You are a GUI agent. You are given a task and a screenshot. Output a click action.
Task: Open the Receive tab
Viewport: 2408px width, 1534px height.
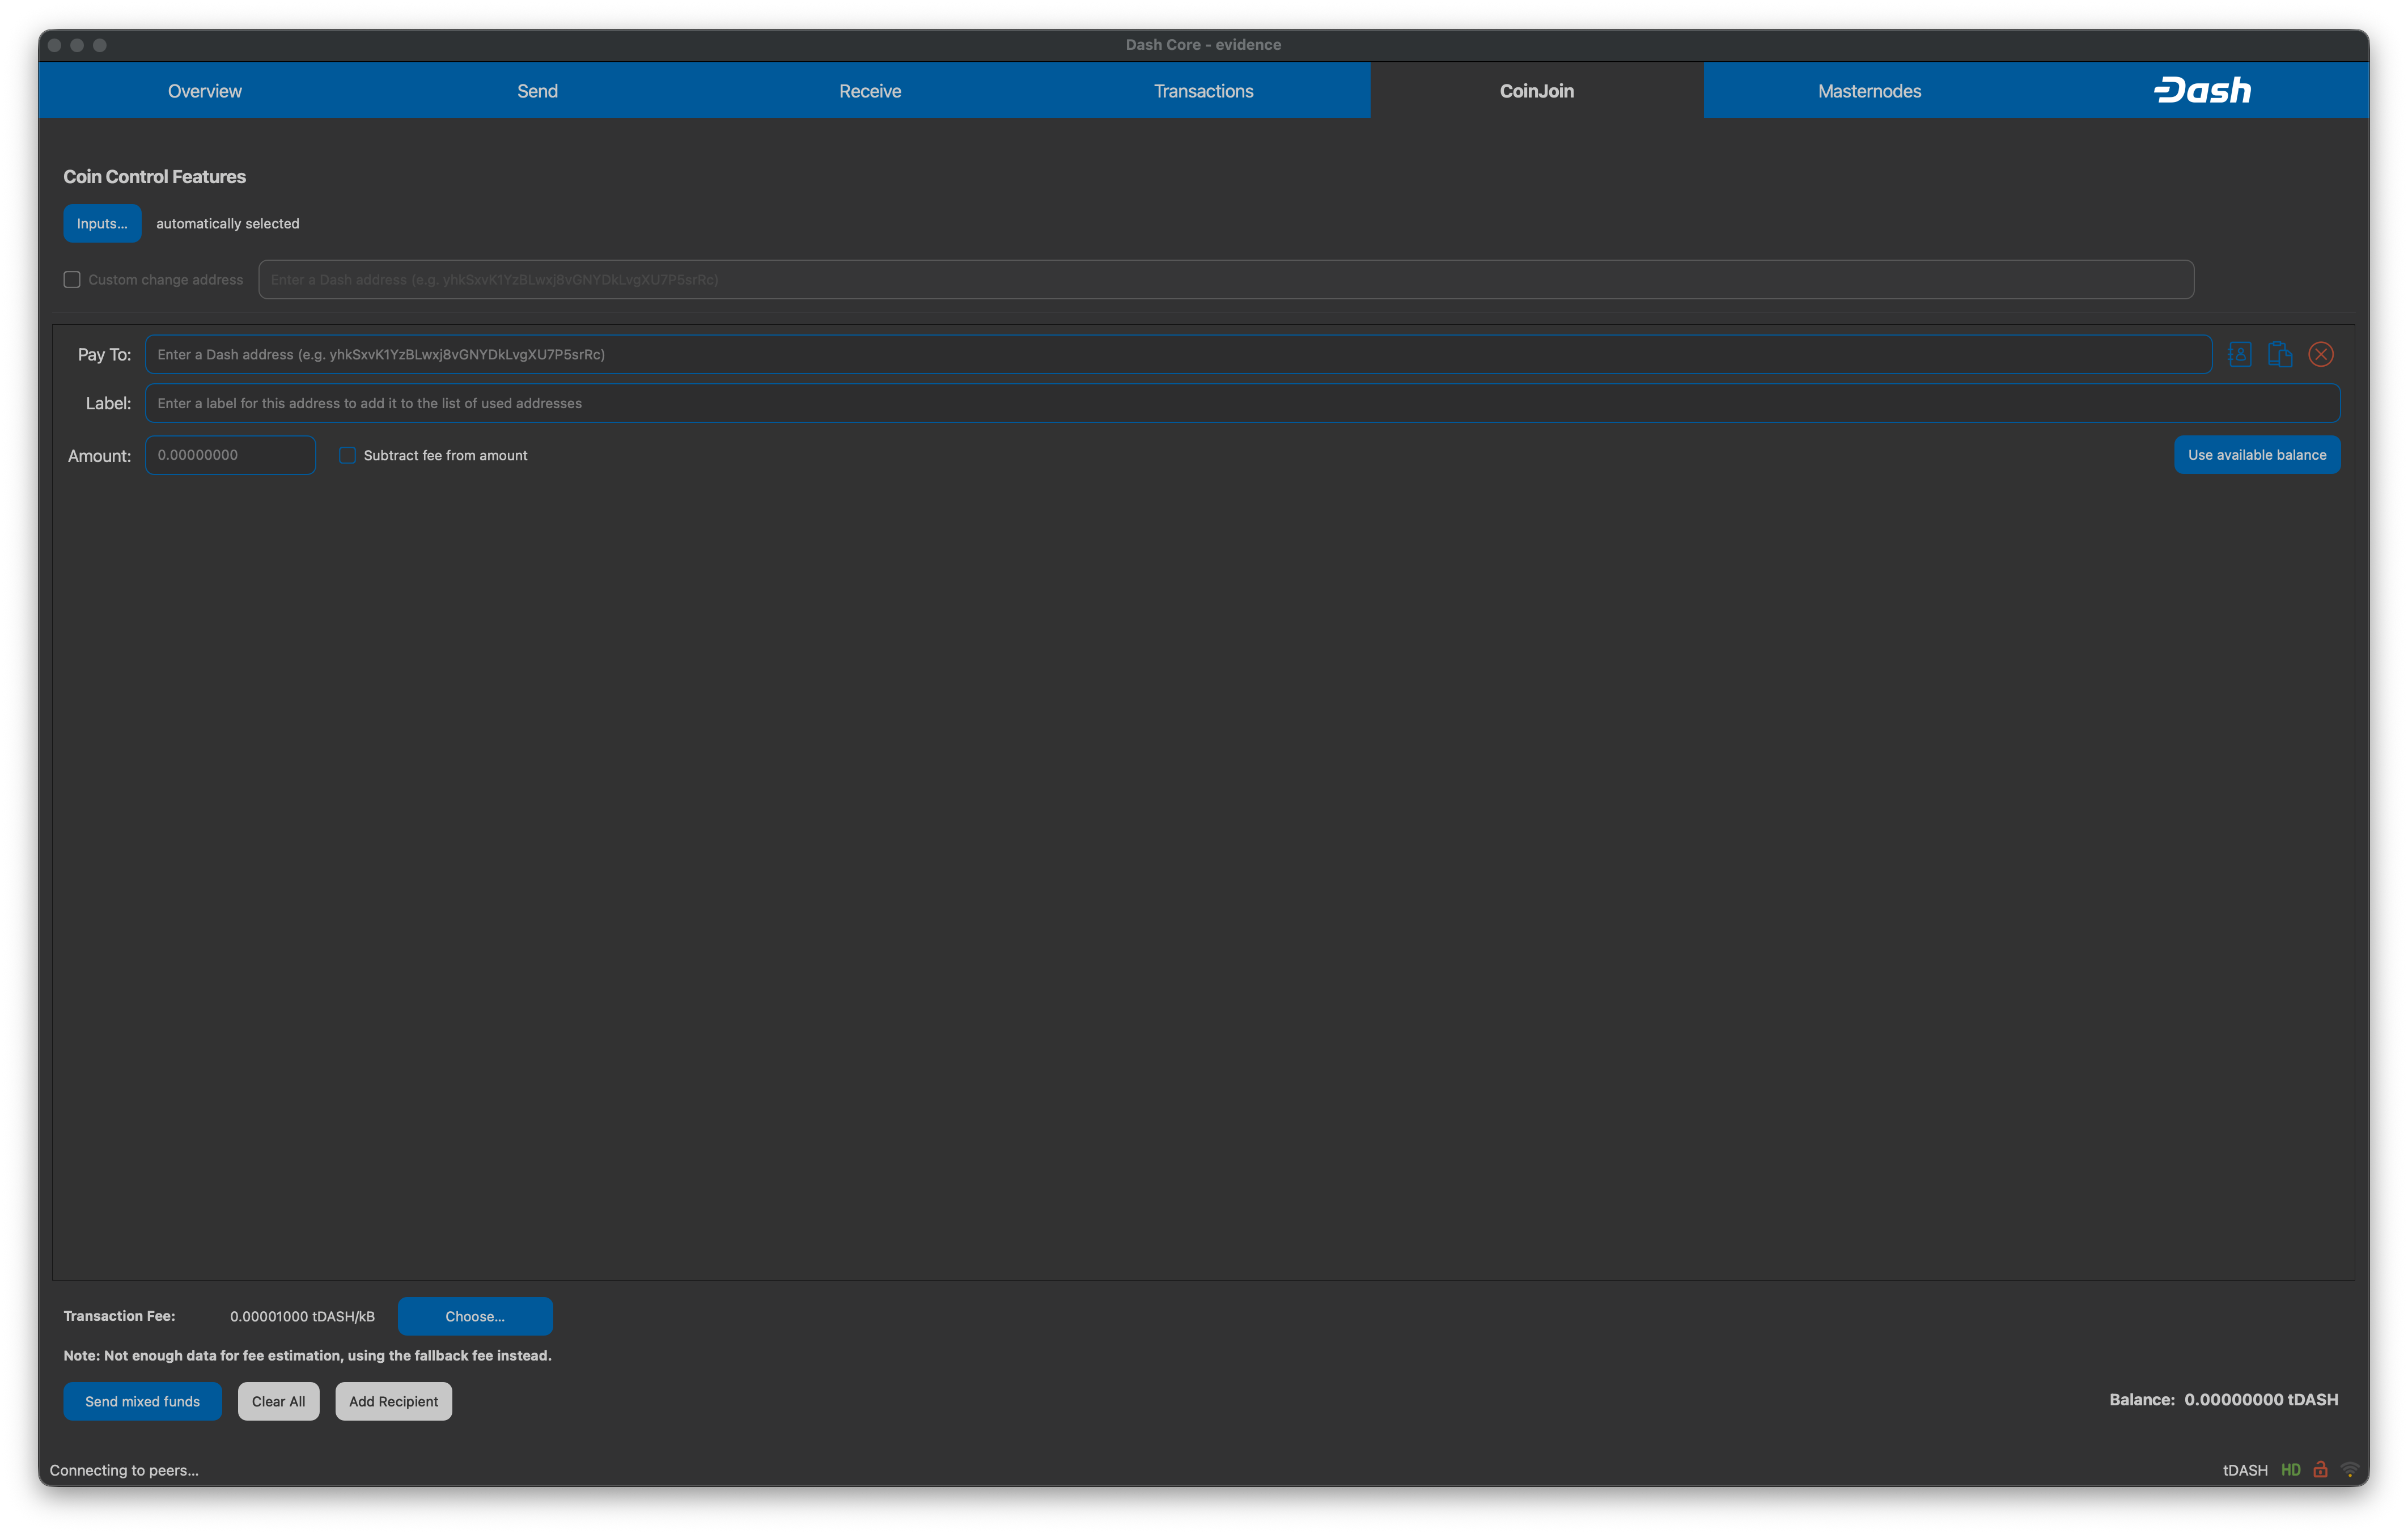pos(870,90)
